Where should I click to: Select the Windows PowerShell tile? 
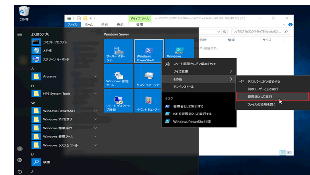149,51
